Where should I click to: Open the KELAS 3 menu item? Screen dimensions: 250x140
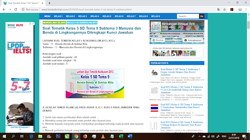(82, 16)
